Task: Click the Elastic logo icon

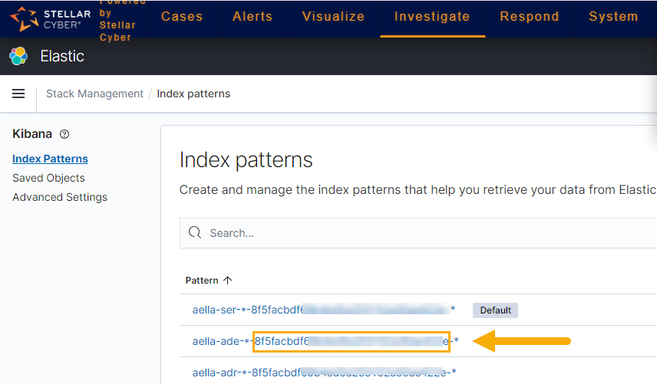Action: tap(18, 56)
